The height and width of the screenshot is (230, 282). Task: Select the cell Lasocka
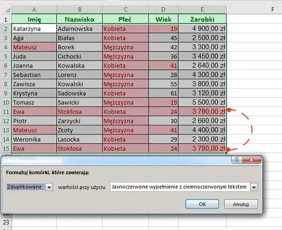click(x=79, y=139)
